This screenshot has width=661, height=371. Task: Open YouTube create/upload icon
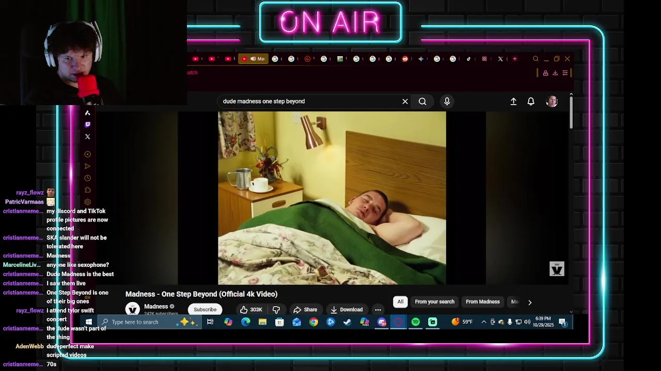pos(513,102)
